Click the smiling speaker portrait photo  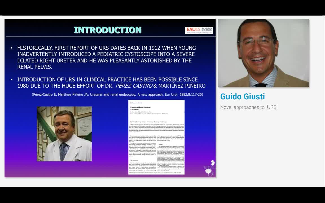pyautogui.click(x=263, y=53)
